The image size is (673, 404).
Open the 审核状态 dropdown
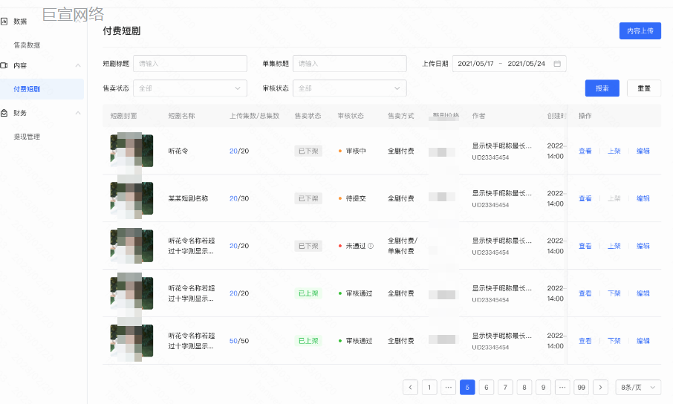(350, 88)
